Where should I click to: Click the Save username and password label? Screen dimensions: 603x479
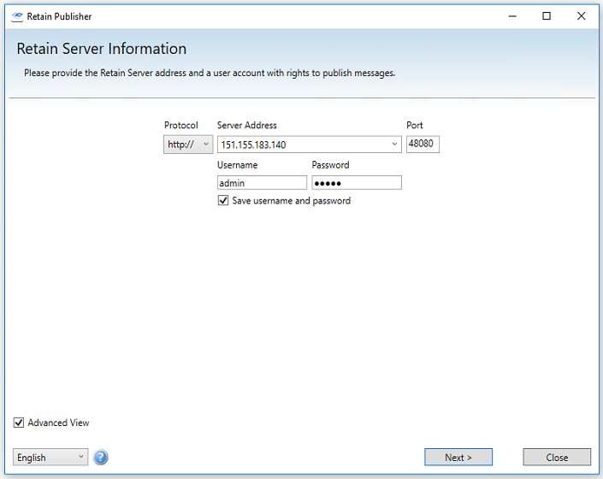(x=292, y=201)
